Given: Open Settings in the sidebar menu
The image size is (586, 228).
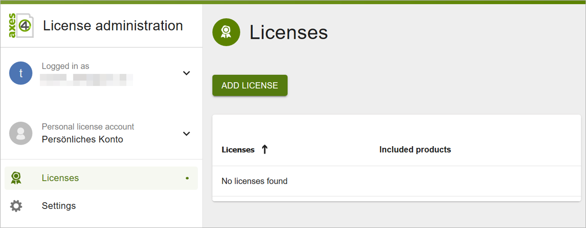Looking at the screenshot, I should pyautogui.click(x=101, y=206).
